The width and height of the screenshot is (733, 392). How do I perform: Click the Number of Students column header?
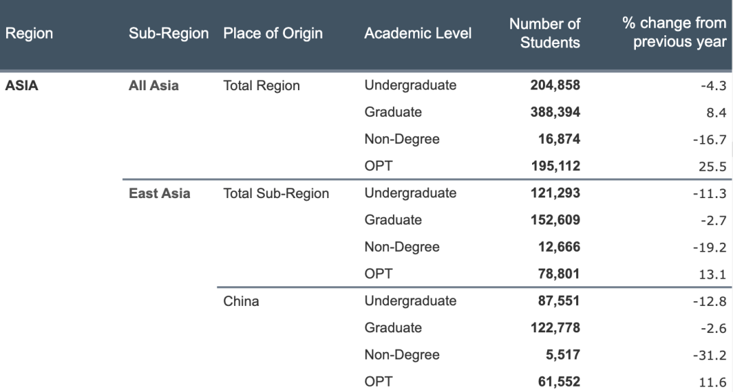pos(544,33)
